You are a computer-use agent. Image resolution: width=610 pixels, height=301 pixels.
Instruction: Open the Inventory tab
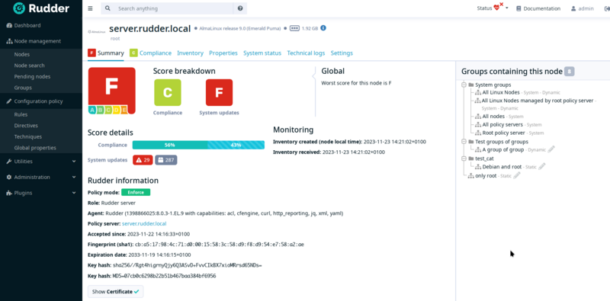tap(190, 53)
